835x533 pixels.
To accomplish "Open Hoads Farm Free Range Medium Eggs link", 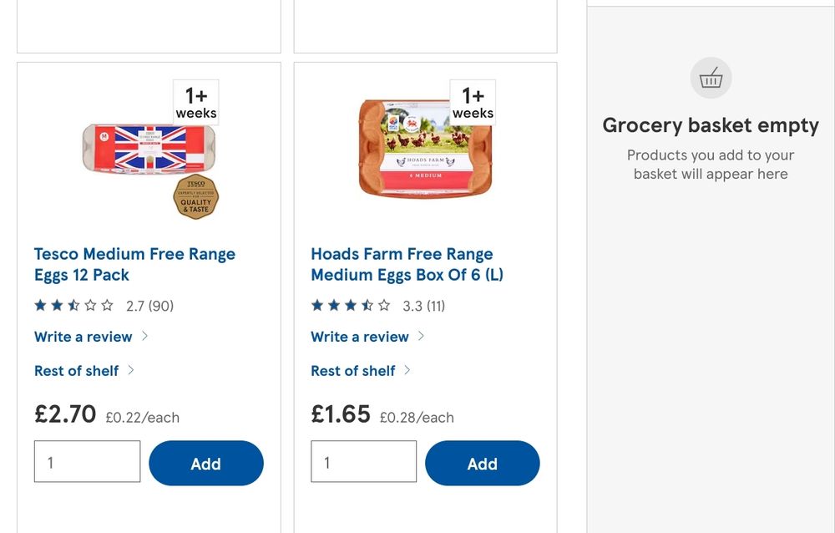I will coord(407,264).
